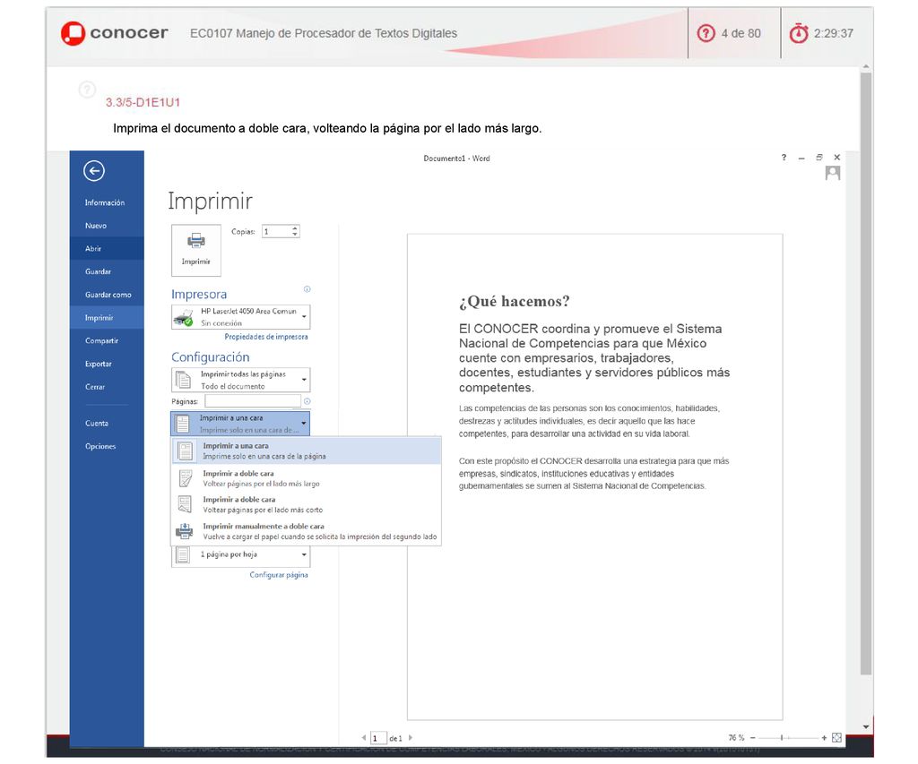Select double-sided flip on lado más largo
The height and width of the screenshot is (764, 918).
(307, 478)
